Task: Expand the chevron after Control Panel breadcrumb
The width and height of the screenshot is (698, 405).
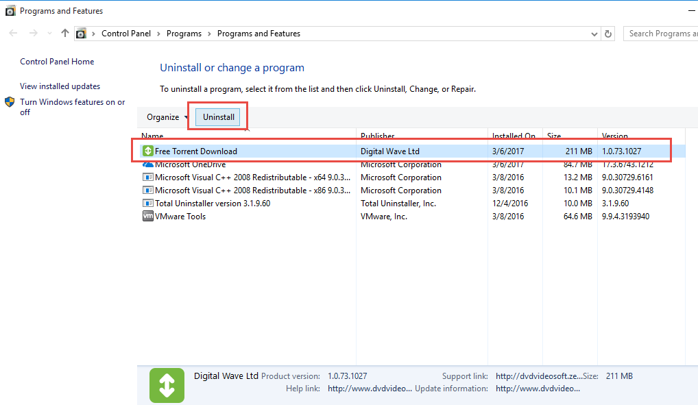Action: [158, 34]
